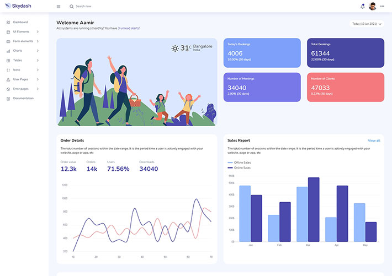Open the notifications bell icon
The width and height of the screenshot is (392, 276).
click(362, 7)
